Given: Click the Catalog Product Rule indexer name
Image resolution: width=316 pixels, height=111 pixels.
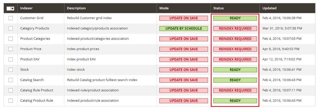Looking at the screenshot, I should coord(37,101).
